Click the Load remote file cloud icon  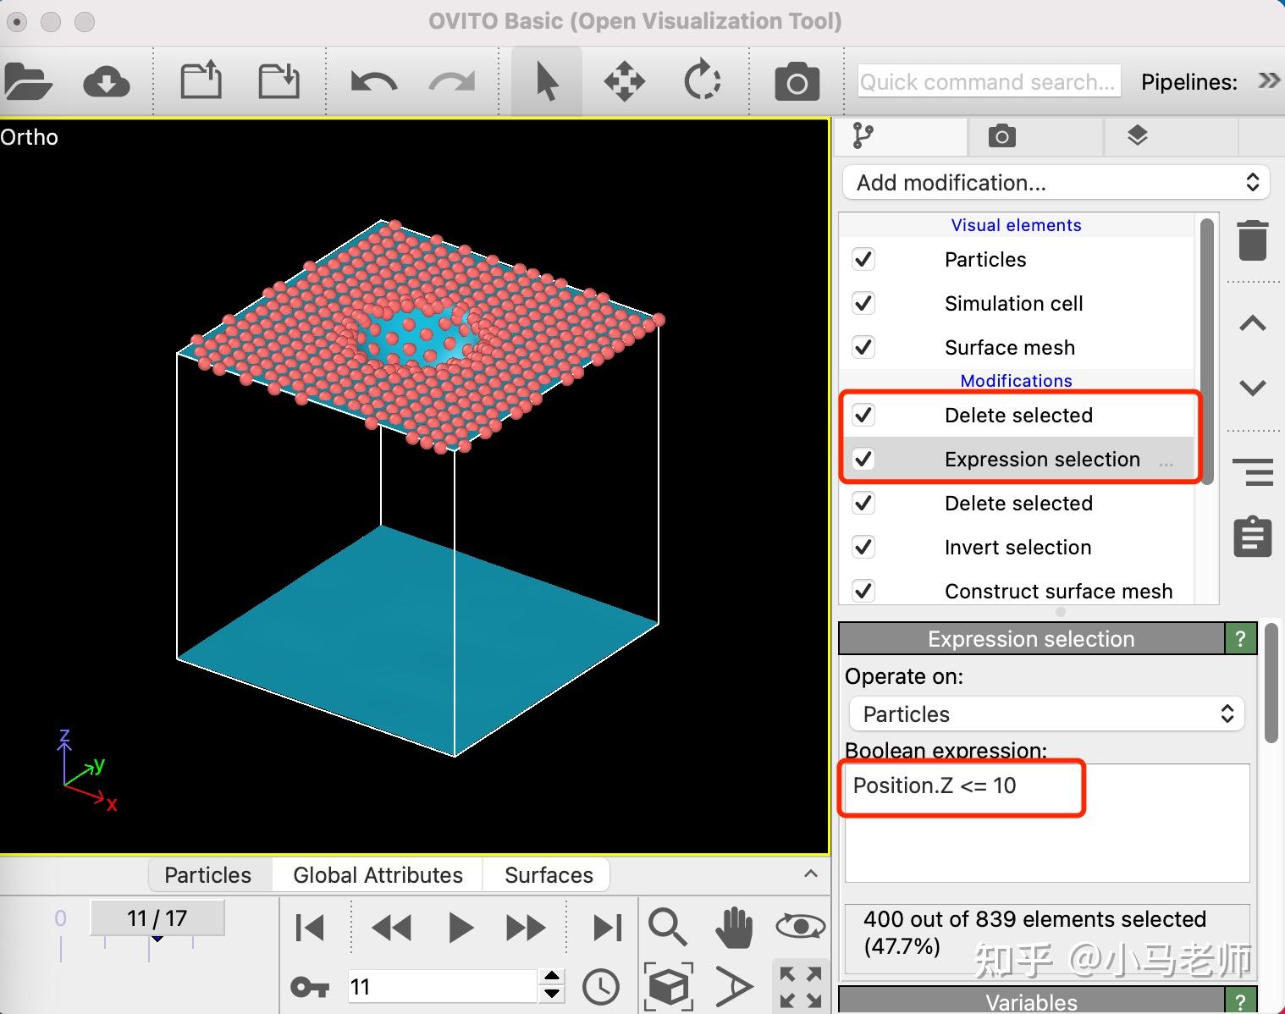point(106,82)
